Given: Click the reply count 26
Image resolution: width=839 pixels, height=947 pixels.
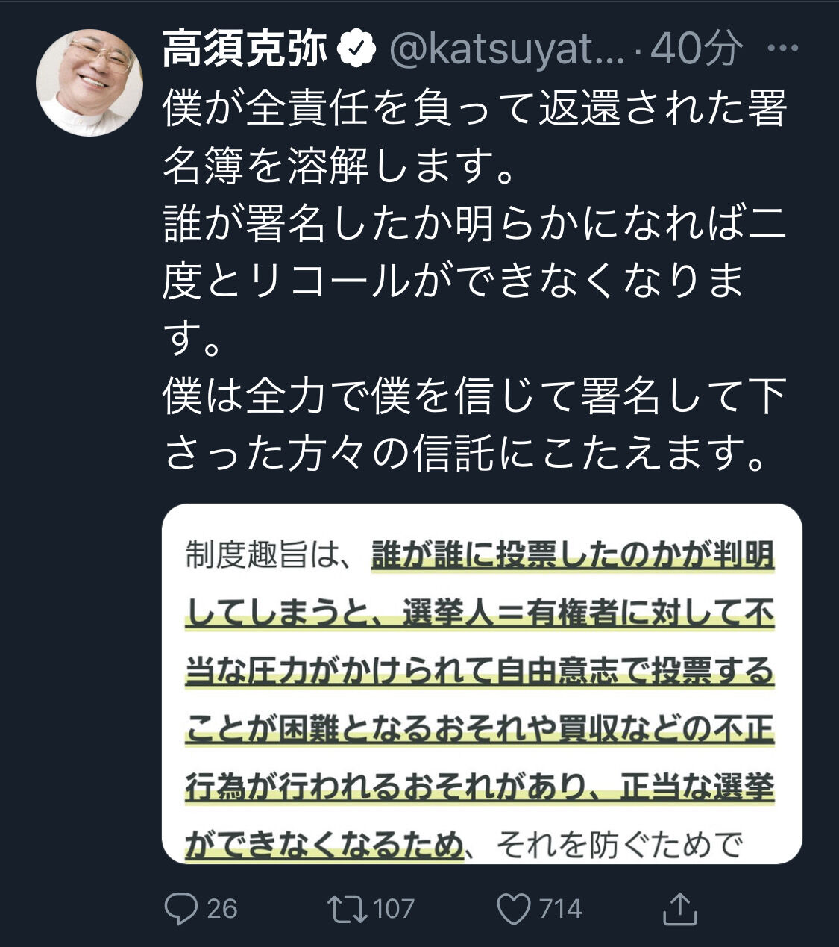Looking at the screenshot, I should [x=221, y=909].
